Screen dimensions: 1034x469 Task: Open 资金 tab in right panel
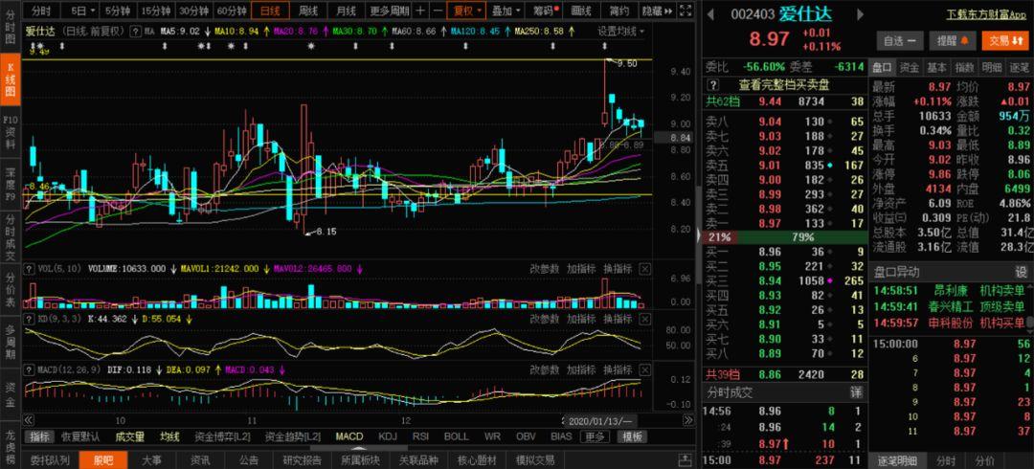pyautogui.click(x=910, y=67)
